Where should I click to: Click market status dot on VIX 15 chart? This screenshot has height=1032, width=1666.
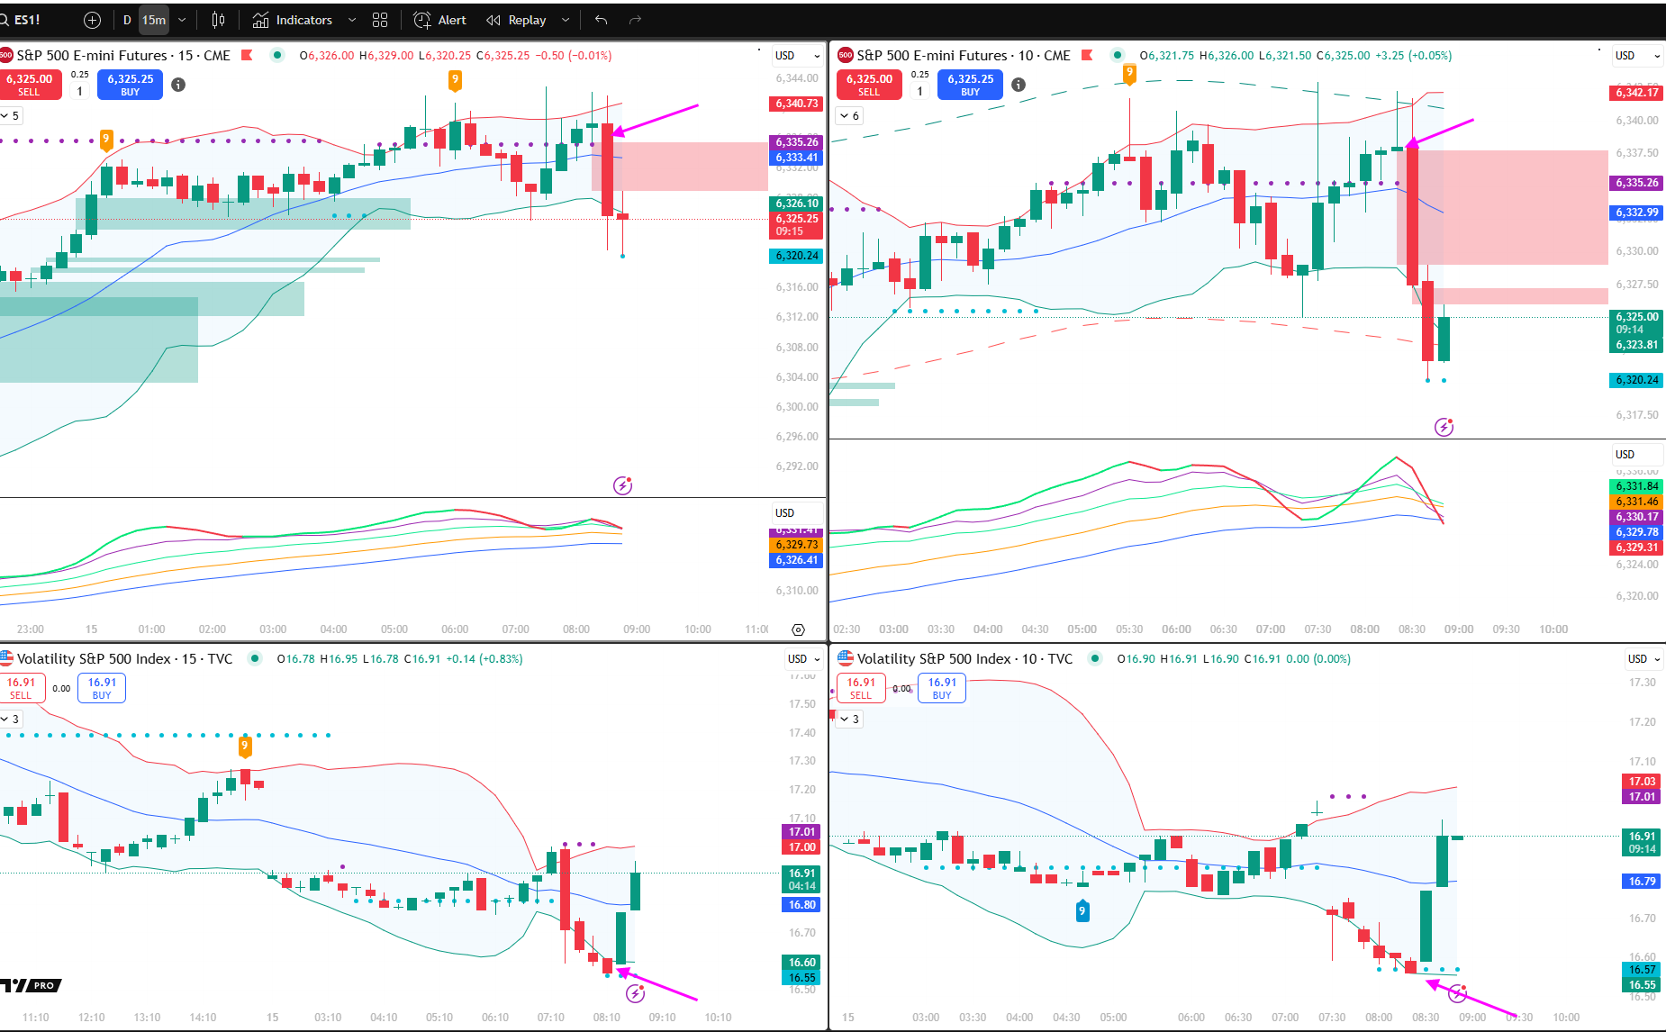[x=256, y=659]
